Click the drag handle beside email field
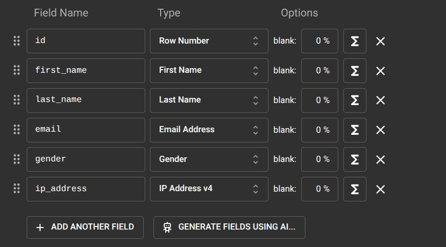 (x=16, y=130)
